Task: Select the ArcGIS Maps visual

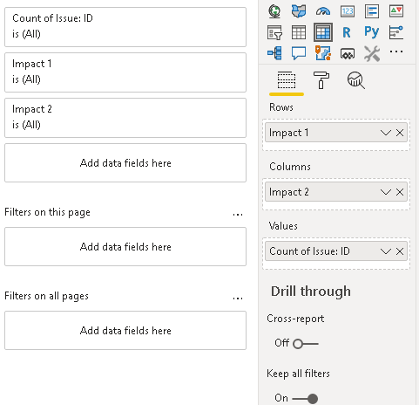Action: pos(323,53)
